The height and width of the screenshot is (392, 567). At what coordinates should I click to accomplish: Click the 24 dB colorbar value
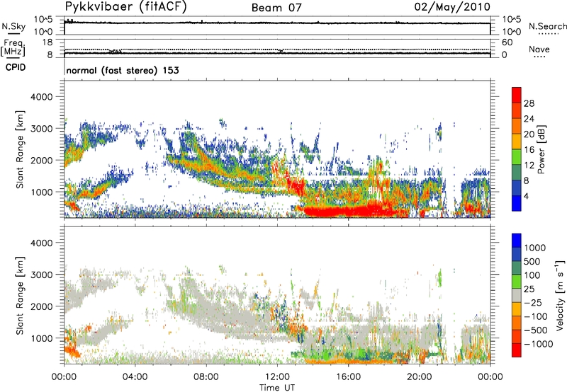(529, 119)
